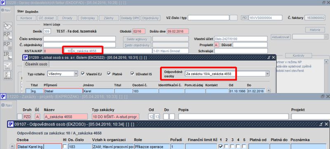Click the Úhrady button

67,18
